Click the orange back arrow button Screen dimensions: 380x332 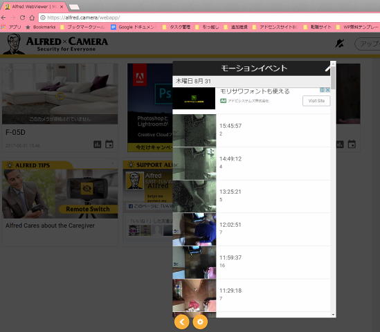(x=182, y=322)
